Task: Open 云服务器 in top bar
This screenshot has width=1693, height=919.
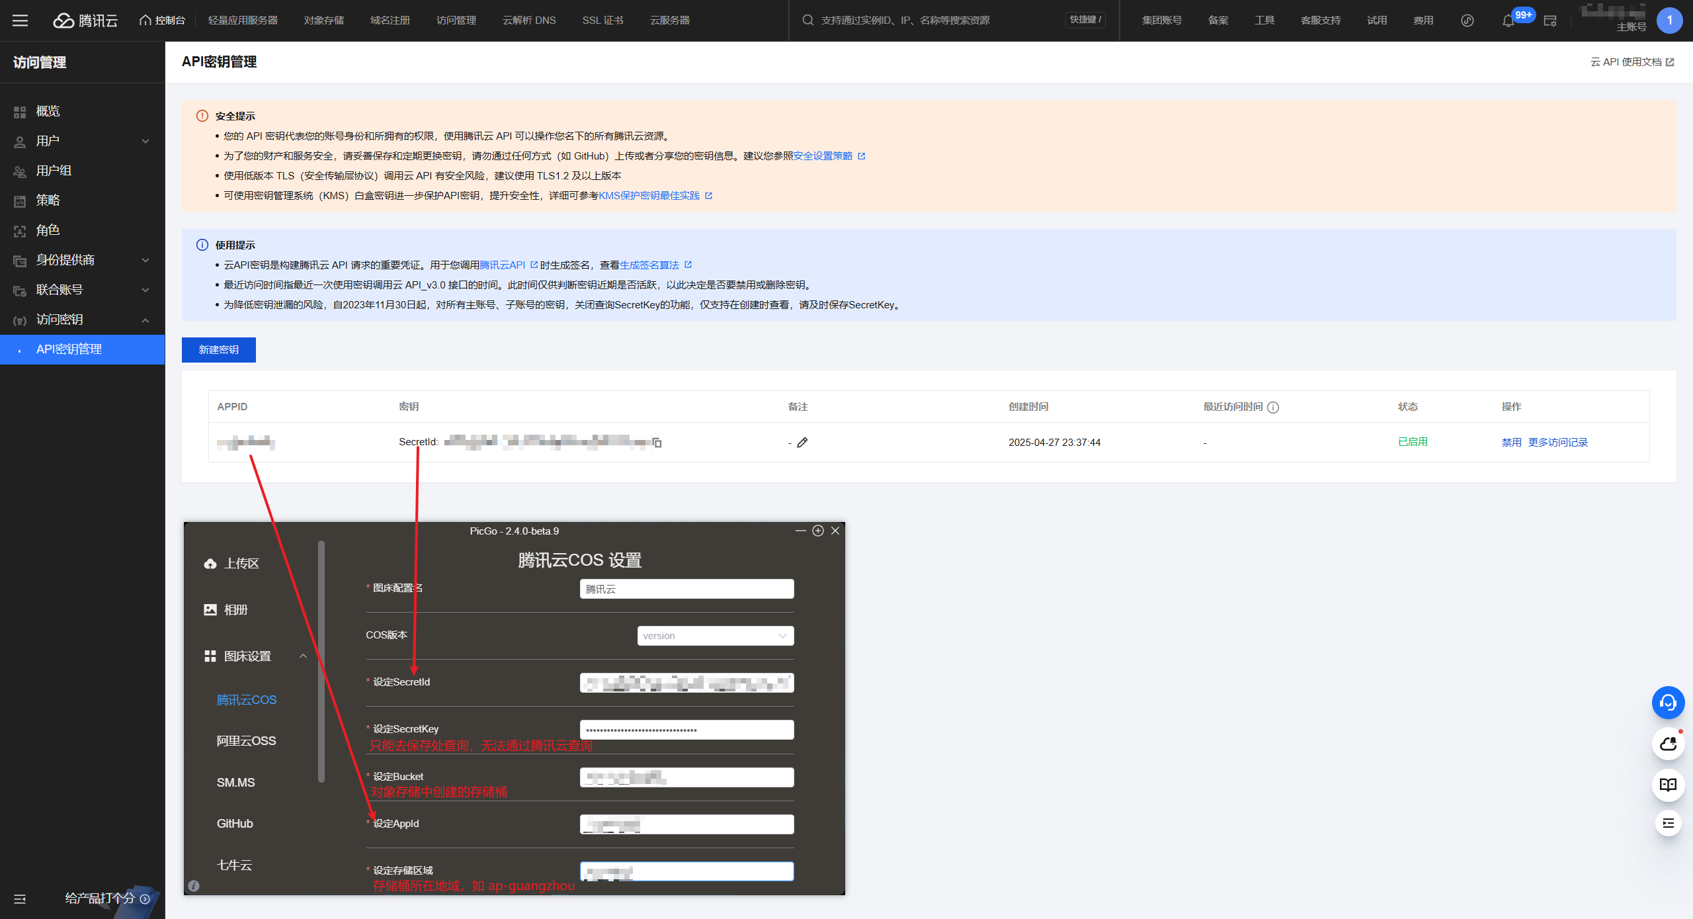Action: [669, 21]
